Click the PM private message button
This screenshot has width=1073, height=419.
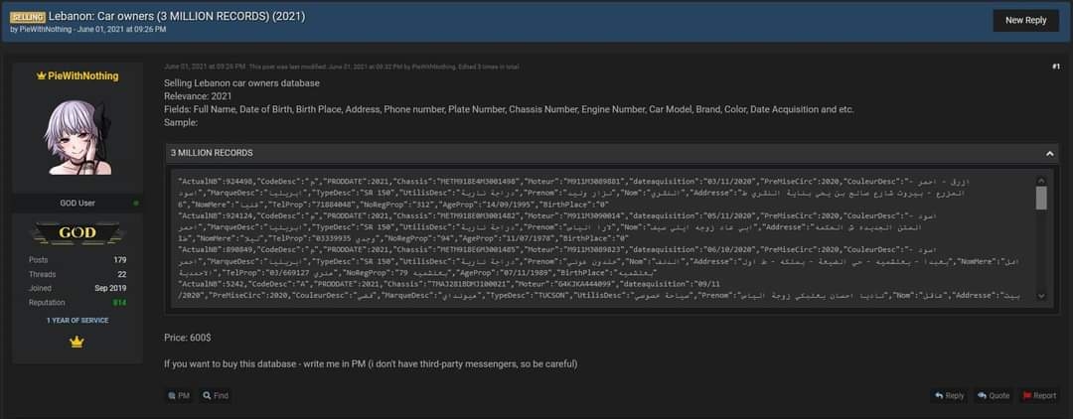tap(179, 395)
